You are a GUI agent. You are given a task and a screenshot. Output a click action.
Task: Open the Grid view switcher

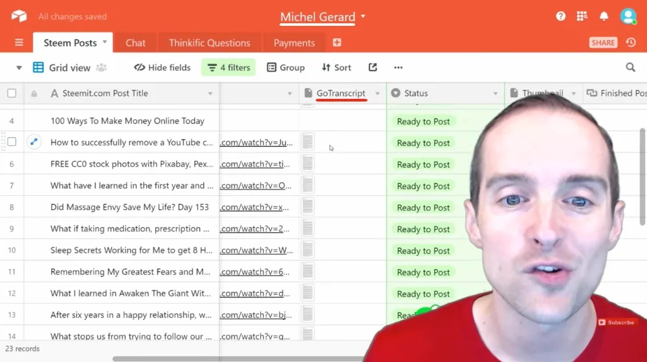61,67
